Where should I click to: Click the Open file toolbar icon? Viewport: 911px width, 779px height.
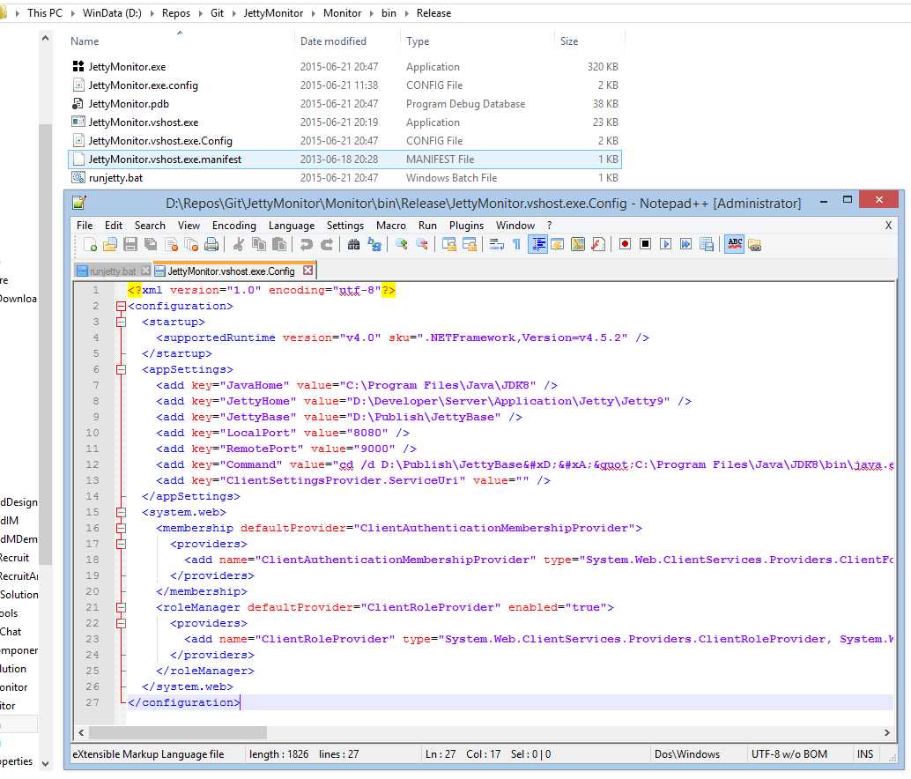[x=110, y=245]
